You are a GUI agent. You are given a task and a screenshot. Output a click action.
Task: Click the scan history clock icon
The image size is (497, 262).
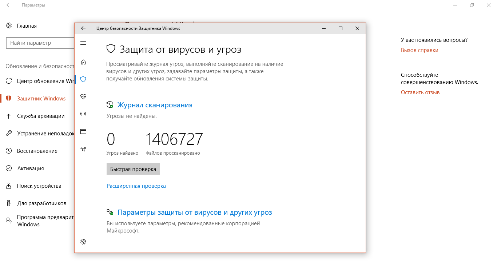tap(110, 105)
